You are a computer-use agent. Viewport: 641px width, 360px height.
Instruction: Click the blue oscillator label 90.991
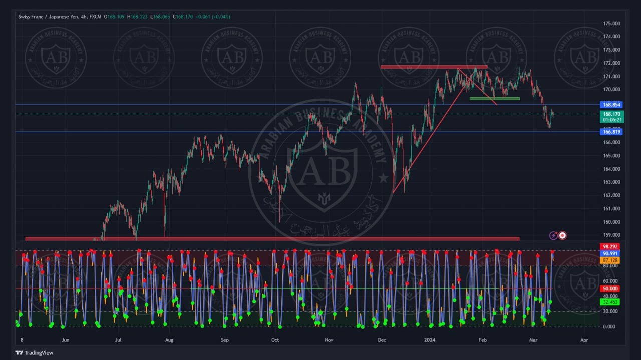(610, 254)
